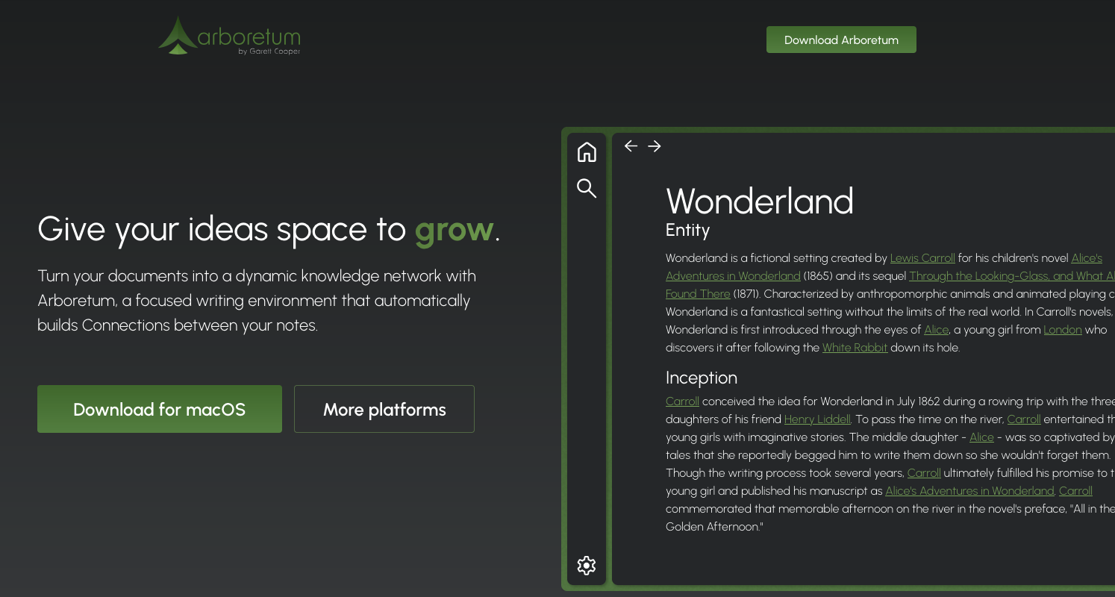Open Alice's Adventures in Wonderland link in Inception
Screen dimensions: 1115x597
click(x=969, y=491)
